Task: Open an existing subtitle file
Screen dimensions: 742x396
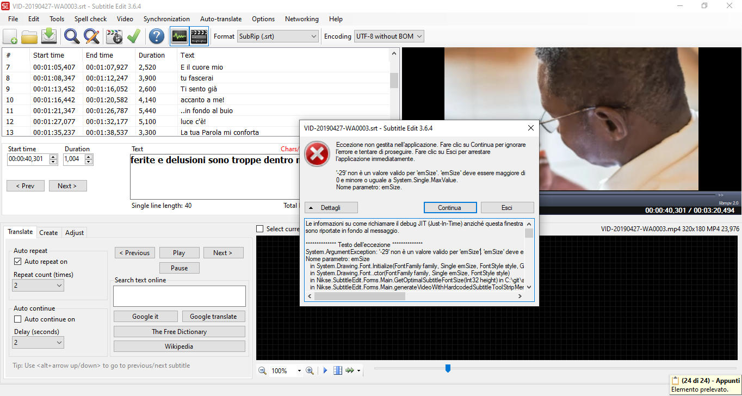Action: pyautogui.click(x=30, y=36)
